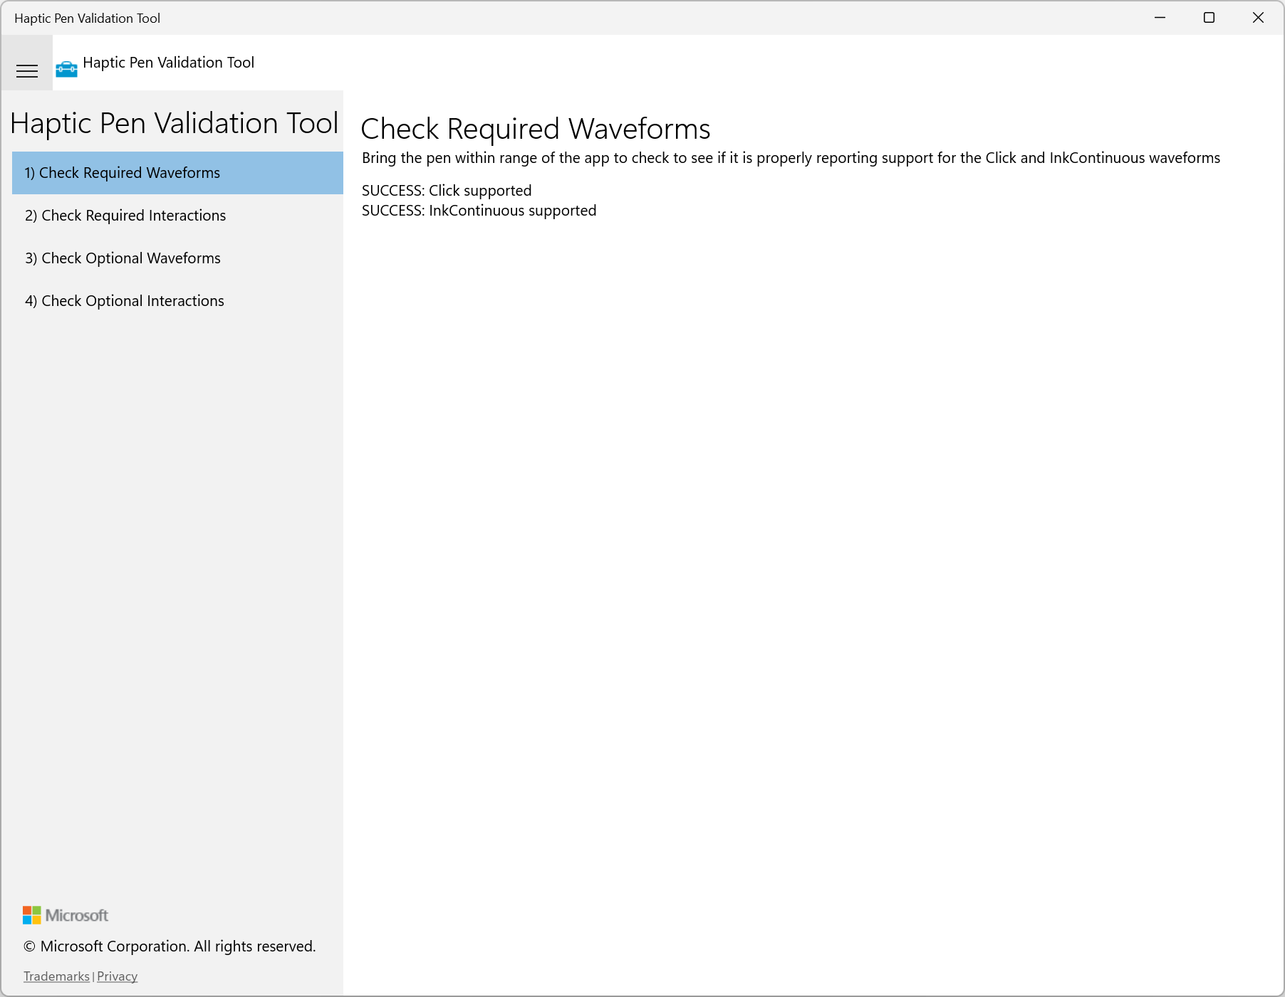Open the Trademarks link
Screen dimensions: 1285x997
click(57, 976)
